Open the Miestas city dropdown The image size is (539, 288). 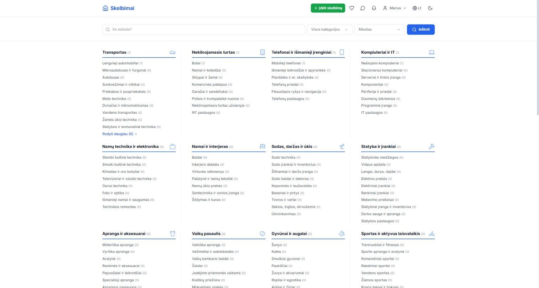click(380, 30)
